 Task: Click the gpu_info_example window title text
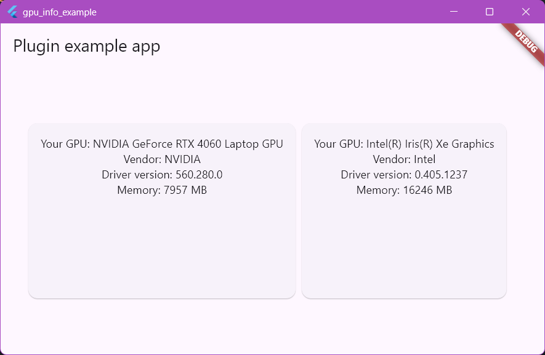coord(60,12)
